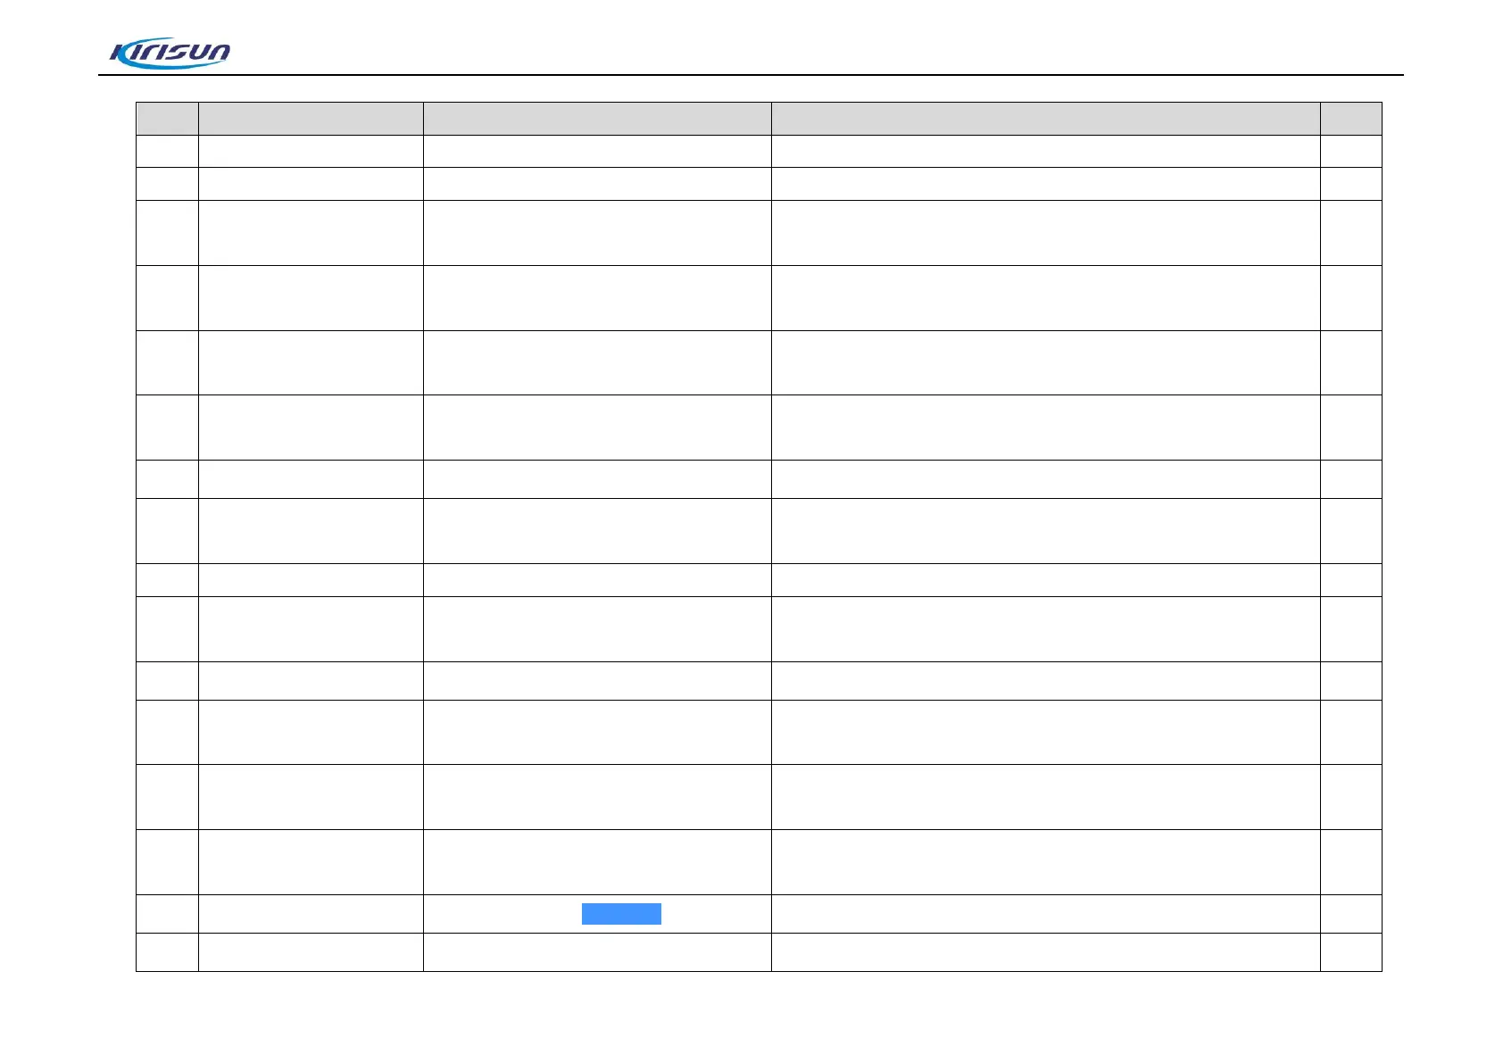
Task: Select the bottom-right corner cell of the table
Action: pos(1350,952)
